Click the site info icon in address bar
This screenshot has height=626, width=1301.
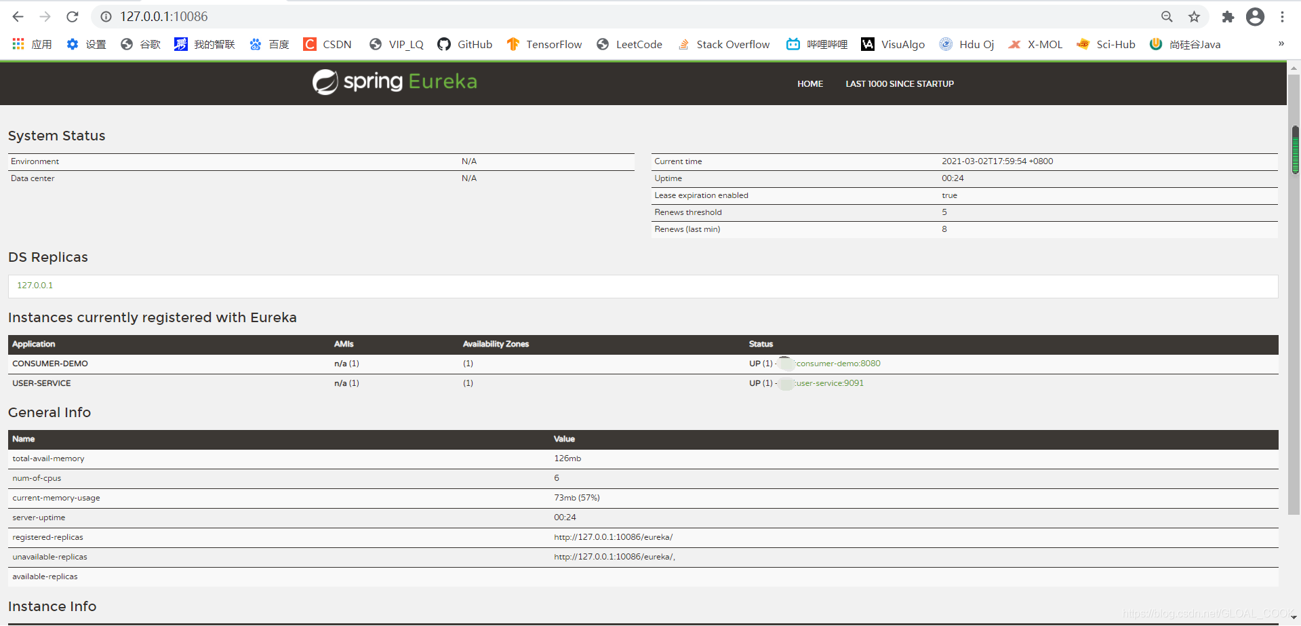106,16
